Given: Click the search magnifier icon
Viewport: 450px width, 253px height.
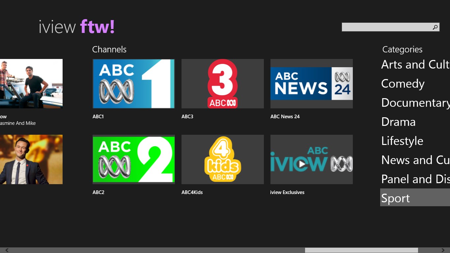Looking at the screenshot, I should (x=435, y=27).
